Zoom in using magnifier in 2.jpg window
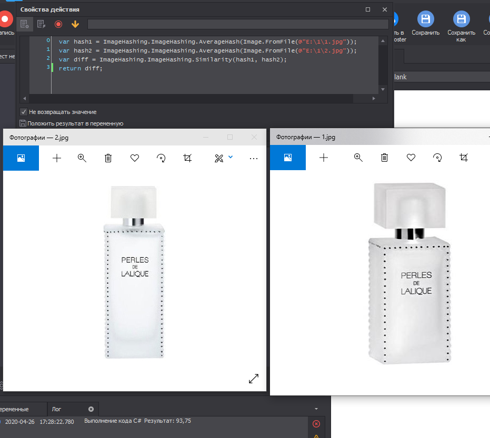Screen dimensions: 490x438 82,158
